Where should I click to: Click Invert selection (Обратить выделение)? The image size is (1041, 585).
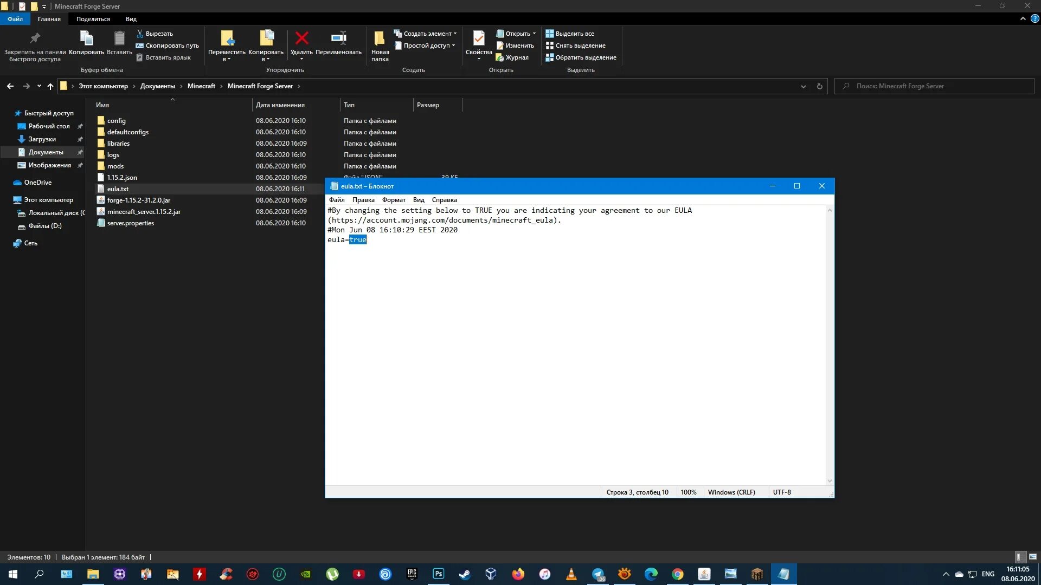581,57
